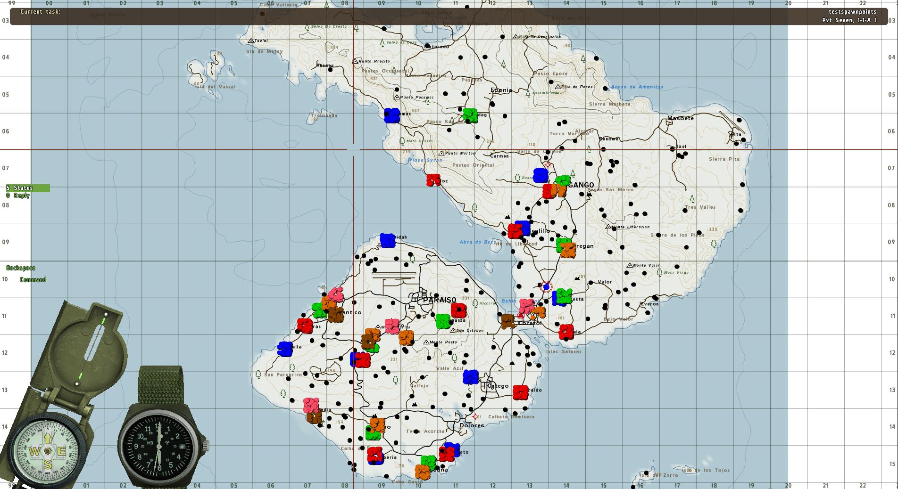This screenshot has height=489, width=898.
Task: Select the red marker at the southeast tip of Corazol's peninsula
Action: tap(566, 332)
